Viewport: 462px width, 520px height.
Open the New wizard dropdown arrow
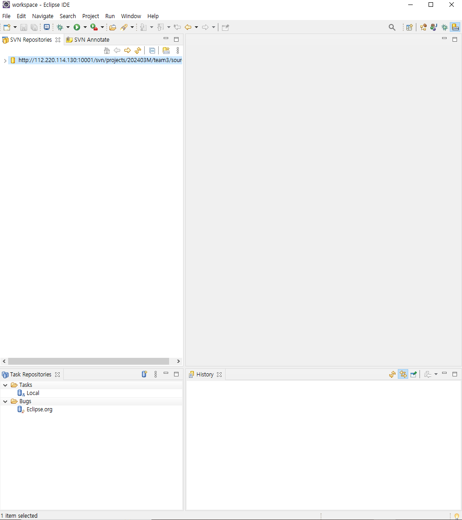coord(15,27)
